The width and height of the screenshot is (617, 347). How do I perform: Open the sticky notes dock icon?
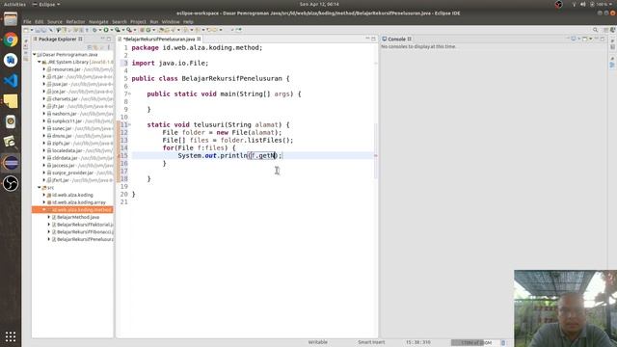(11, 101)
